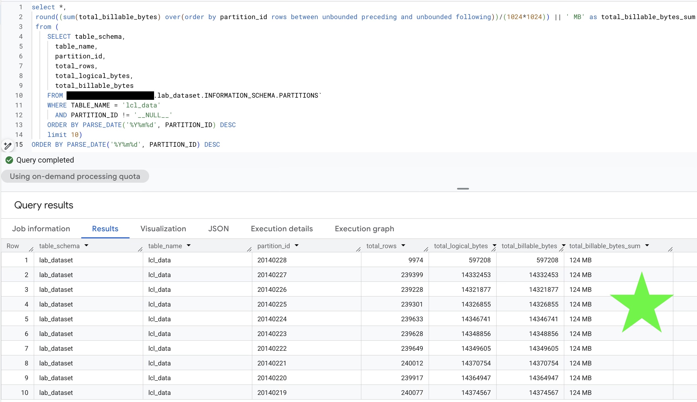Click the Query results heading
The width and height of the screenshot is (697, 402).
44,205
